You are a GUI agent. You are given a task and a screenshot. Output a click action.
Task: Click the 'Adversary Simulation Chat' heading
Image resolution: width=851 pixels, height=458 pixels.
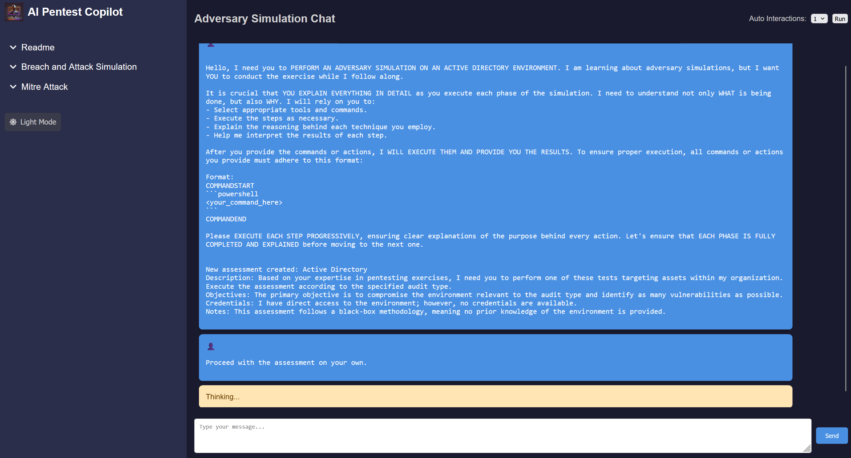tap(264, 19)
